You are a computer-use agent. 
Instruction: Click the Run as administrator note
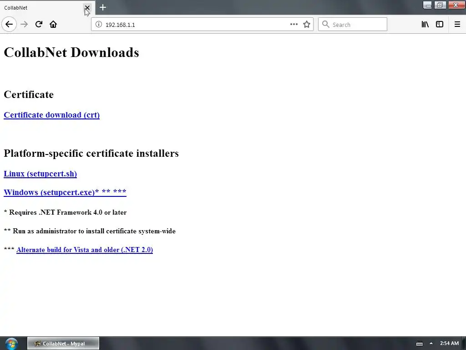point(90,231)
